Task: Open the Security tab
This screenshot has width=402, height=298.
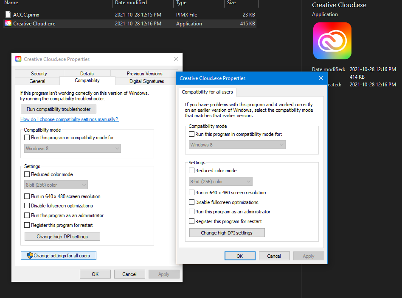Action: tap(39, 73)
